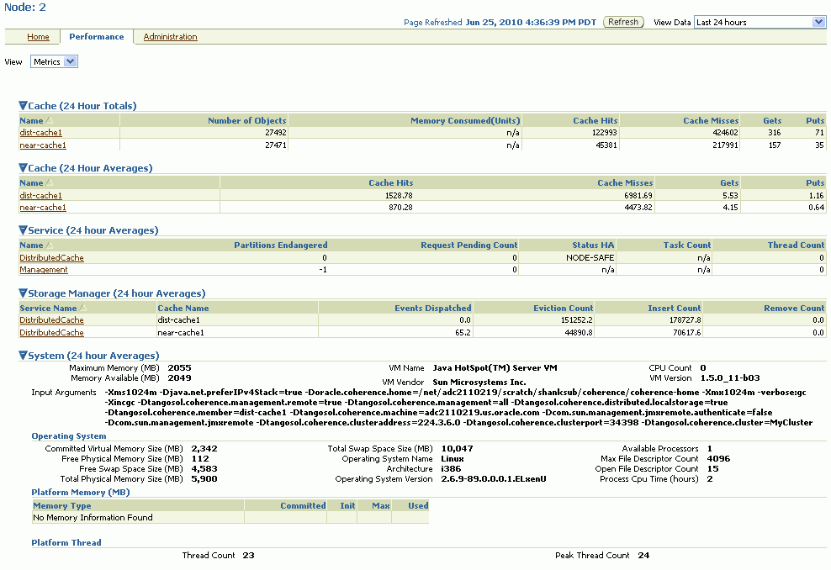Click Cache Hits header in Cache Averages table

coord(390,182)
